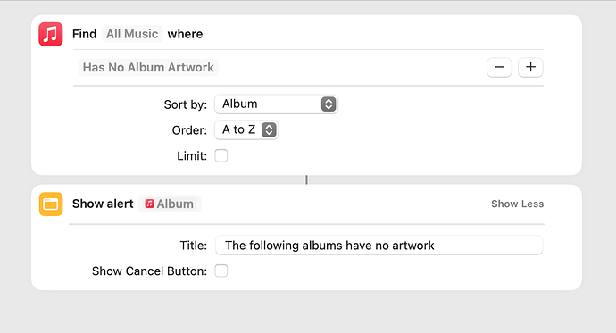
Task: Click the Sort by stepper arrows icon
Action: point(329,104)
